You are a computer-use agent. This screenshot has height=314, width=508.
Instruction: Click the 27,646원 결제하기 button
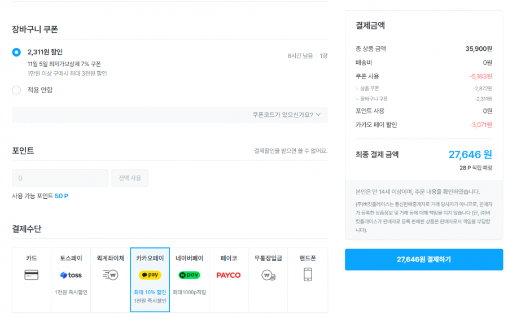click(424, 259)
